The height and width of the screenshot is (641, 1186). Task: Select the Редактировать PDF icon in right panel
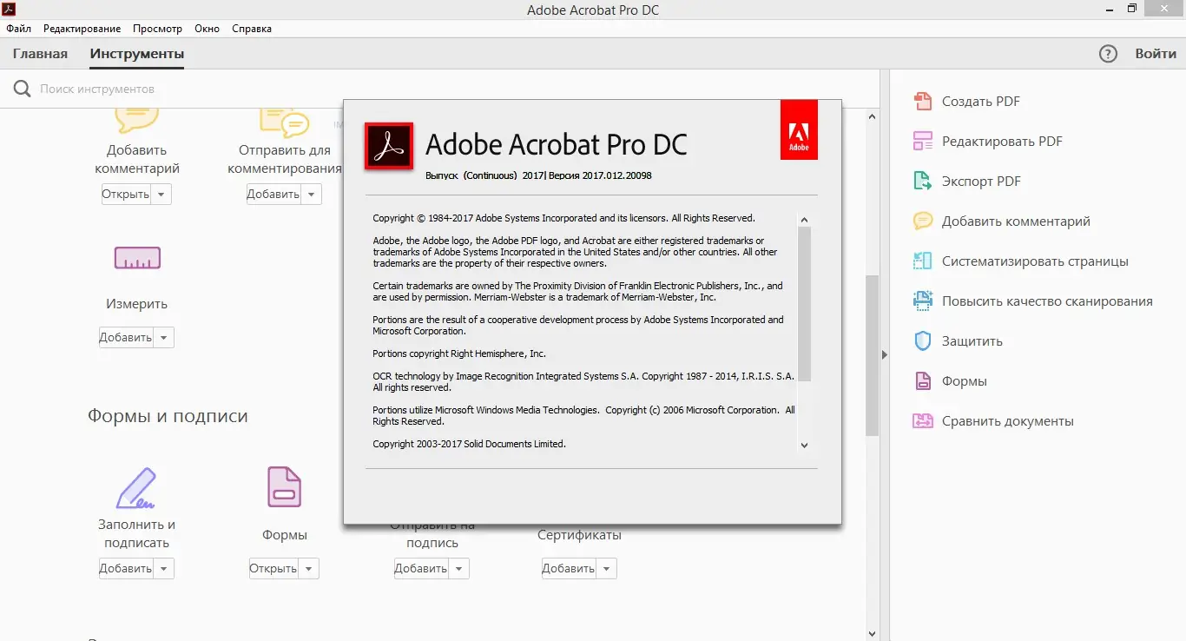922,142
